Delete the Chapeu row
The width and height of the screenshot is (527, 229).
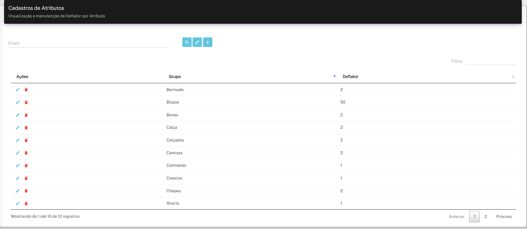coord(26,191)
